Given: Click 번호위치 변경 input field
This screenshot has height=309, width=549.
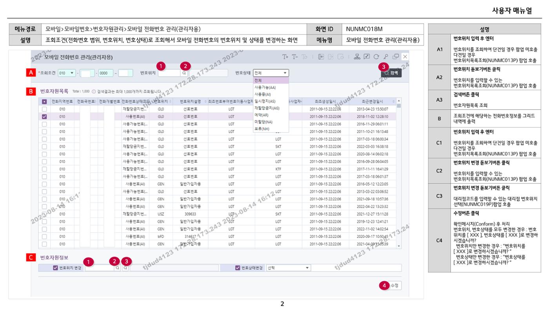Looking at the screenshot, I should pyautogui.click(x=99, y=268).
